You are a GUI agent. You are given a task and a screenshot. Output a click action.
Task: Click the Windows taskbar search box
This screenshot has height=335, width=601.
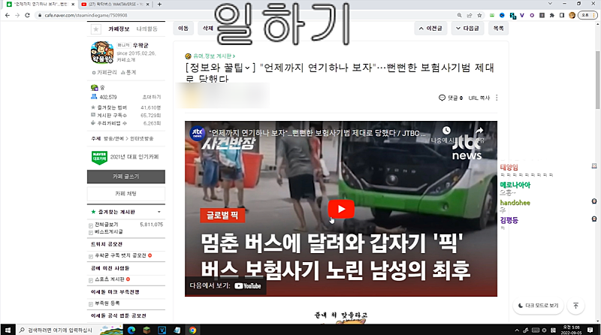click(x=71, y=330)
